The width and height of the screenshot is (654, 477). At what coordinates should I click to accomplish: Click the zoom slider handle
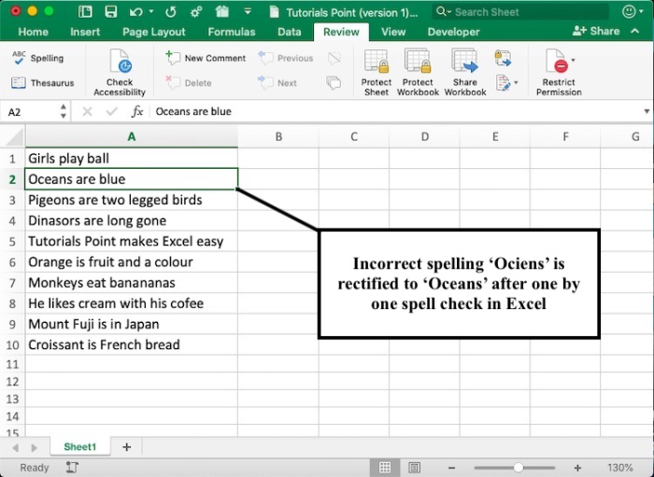(x=518, y=468)
